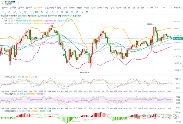Select the boxed-plus measure tool
Screen dimensions: 183x124
point(36,12)
